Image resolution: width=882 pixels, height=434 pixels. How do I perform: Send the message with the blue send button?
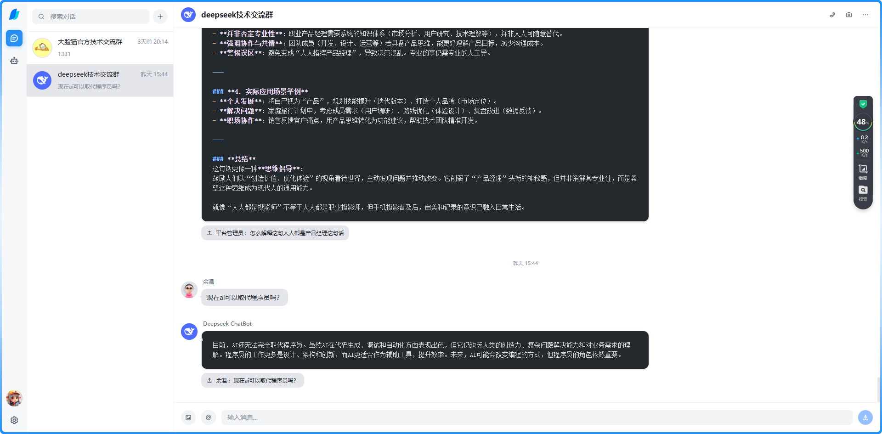click(x=865, y=417)
